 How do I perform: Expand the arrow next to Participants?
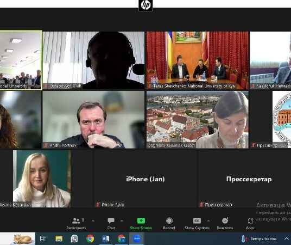[93, 221]
